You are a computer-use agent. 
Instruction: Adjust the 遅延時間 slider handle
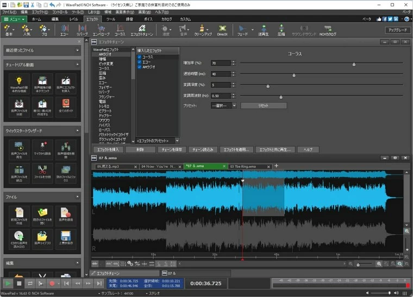[293, 75]
